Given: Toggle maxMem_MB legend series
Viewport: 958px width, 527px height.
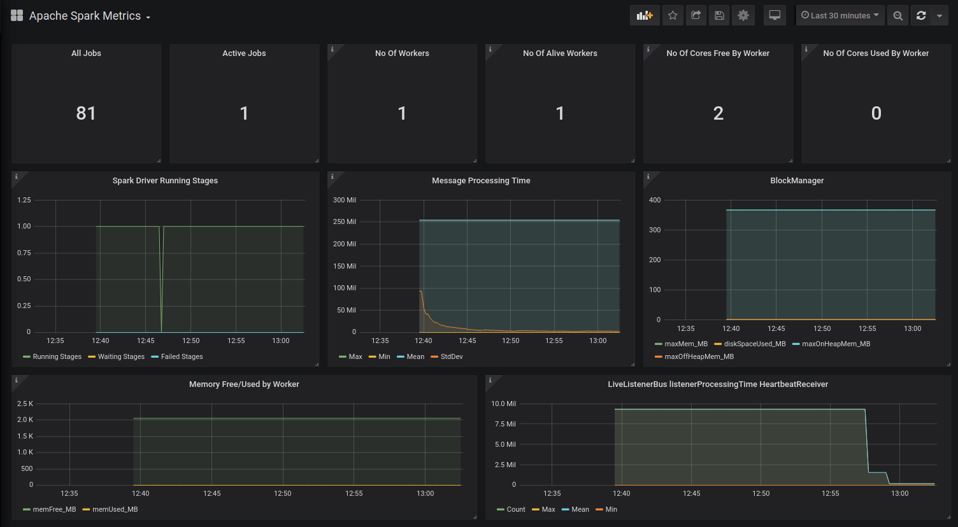Looking at the screenshot, I should 686,344.
